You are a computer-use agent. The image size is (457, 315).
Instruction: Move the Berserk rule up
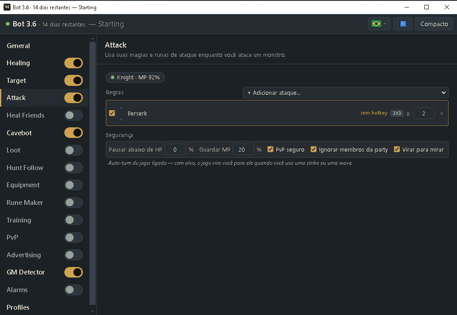coord(121,108)
